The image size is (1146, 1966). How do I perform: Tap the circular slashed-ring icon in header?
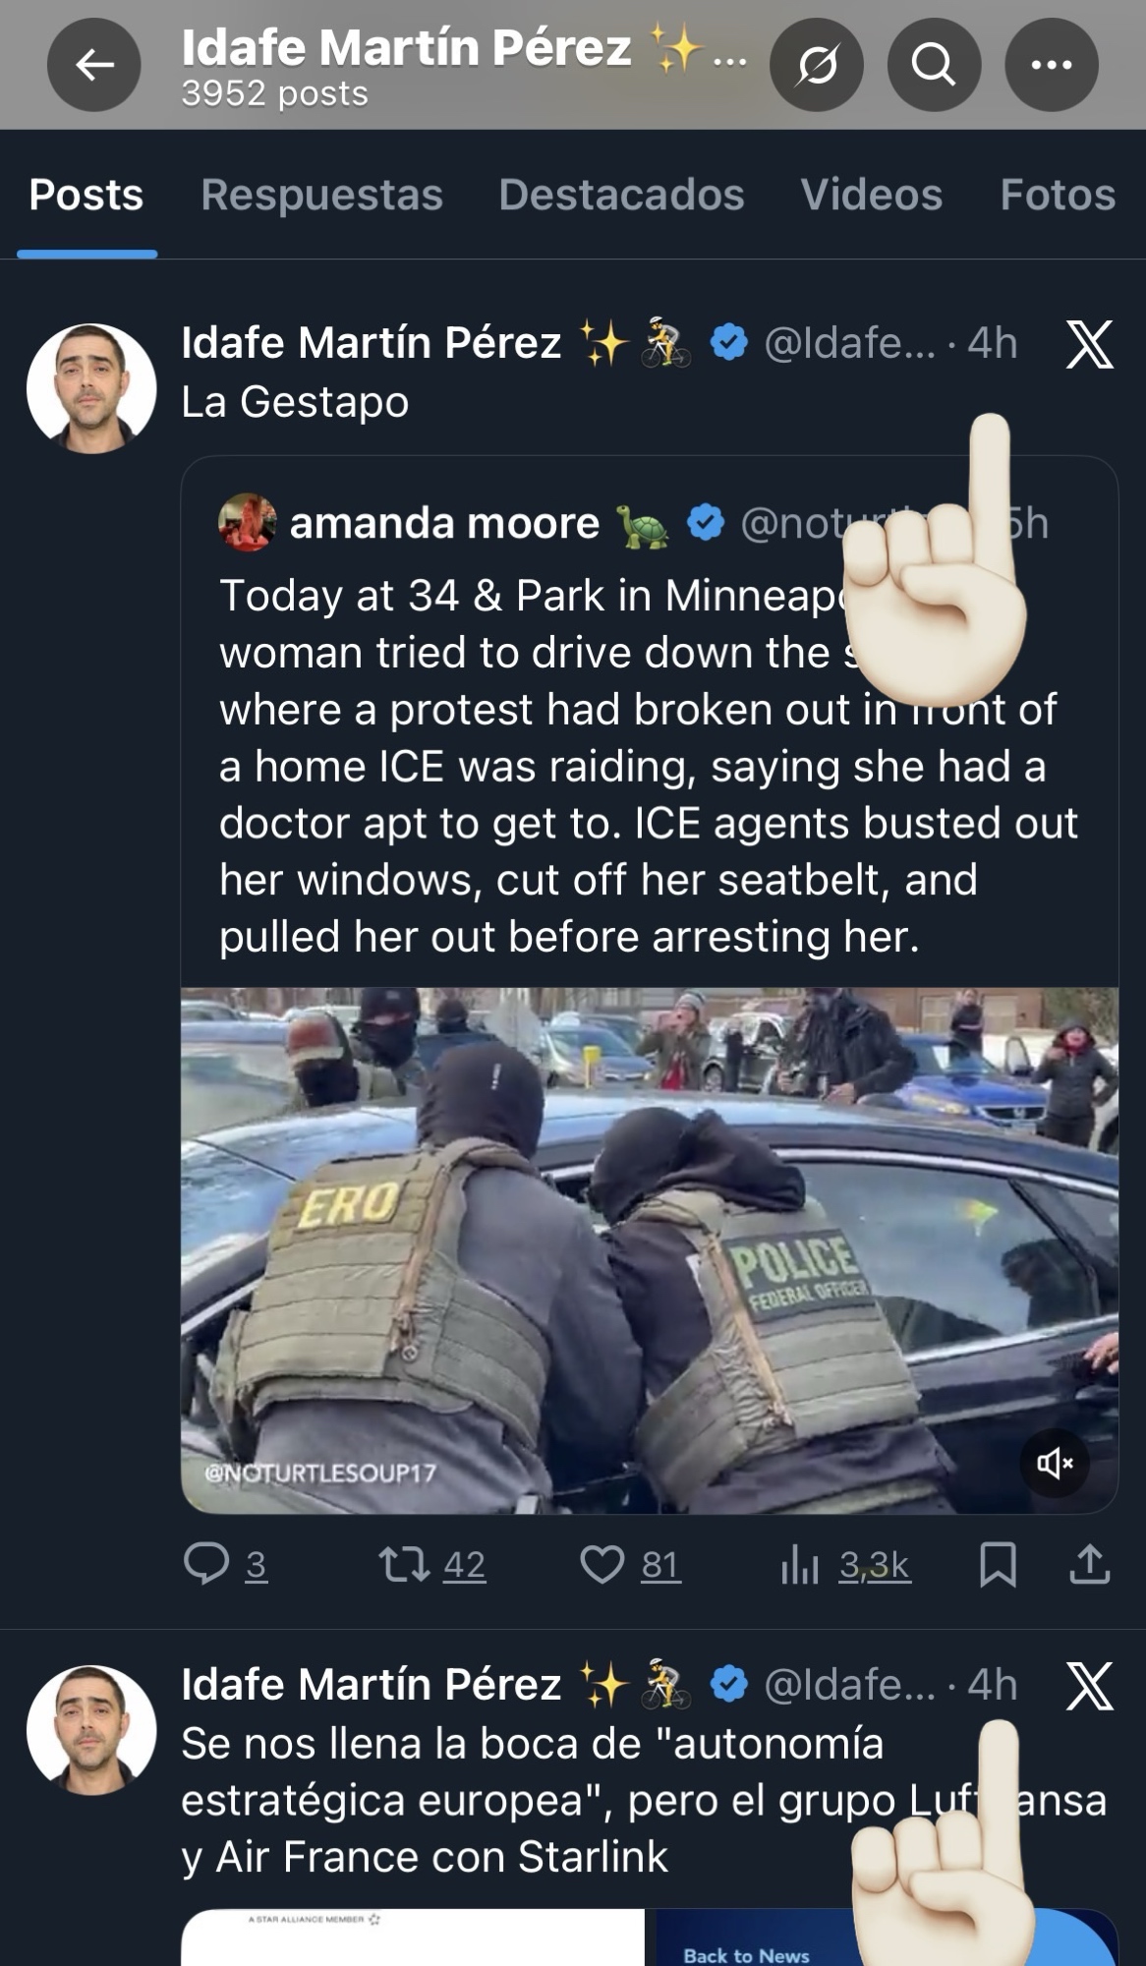[817, 65]
